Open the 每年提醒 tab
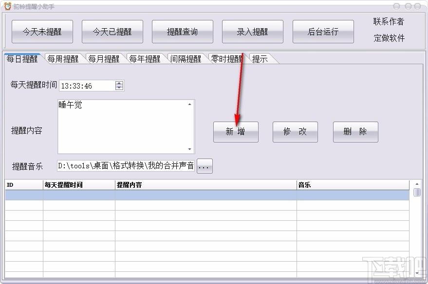This screenshot has height=284, width=428. tap(145, 59)
